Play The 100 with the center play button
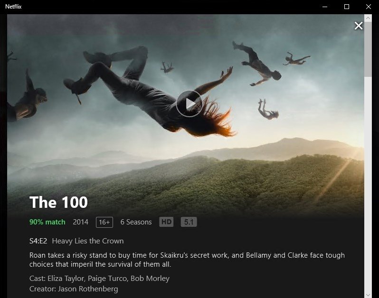Image resolution: width=379 pixels, height=298 pixels. [x=189, y=104]
